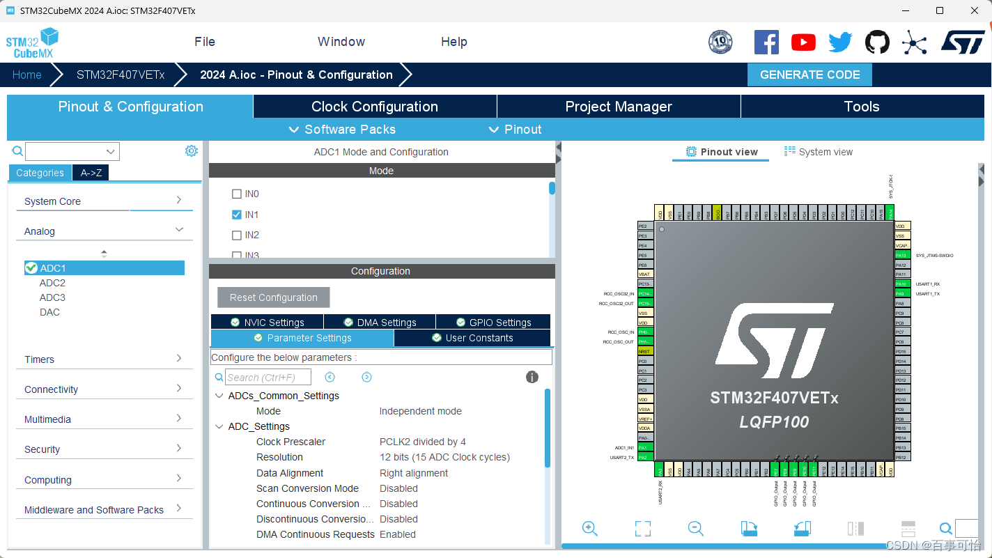Viewport: 992px width, 558px height.
Task: Expand the Timers category
Action: pos(104,359)
